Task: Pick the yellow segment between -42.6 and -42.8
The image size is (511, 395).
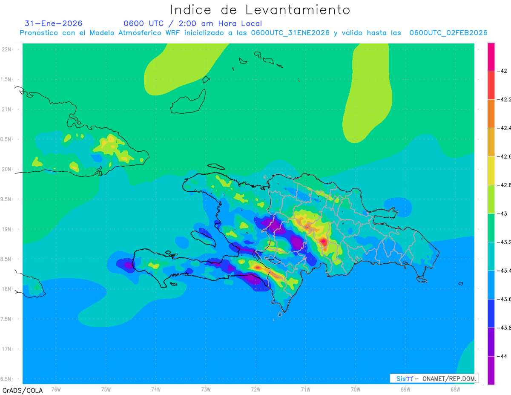Action: pos(491,171)
